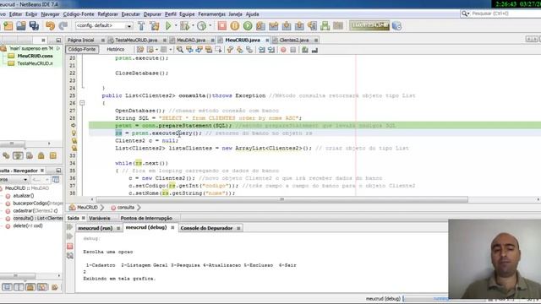Open the Refatorar menu
The image size is (541, 304).
click(x=108, y=14)
